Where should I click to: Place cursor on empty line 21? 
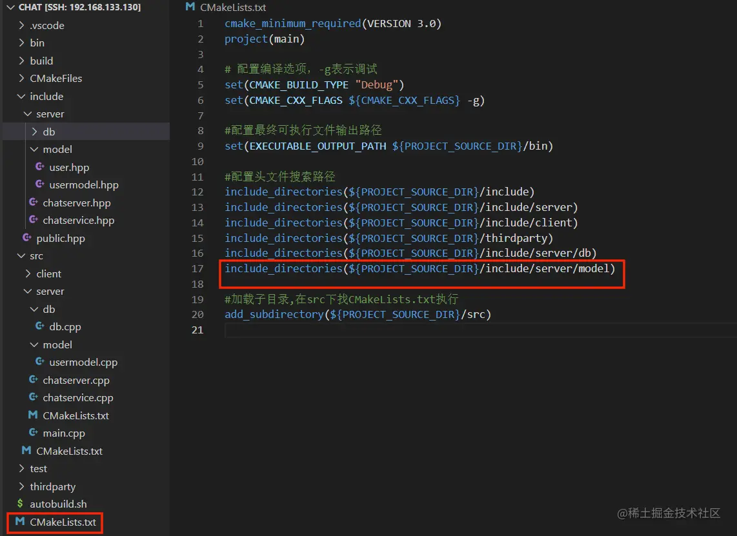point(480,330)
